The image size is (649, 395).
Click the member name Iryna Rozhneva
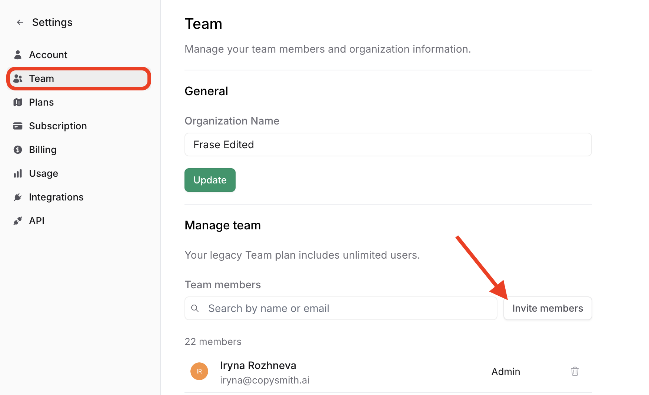[258, 365]
